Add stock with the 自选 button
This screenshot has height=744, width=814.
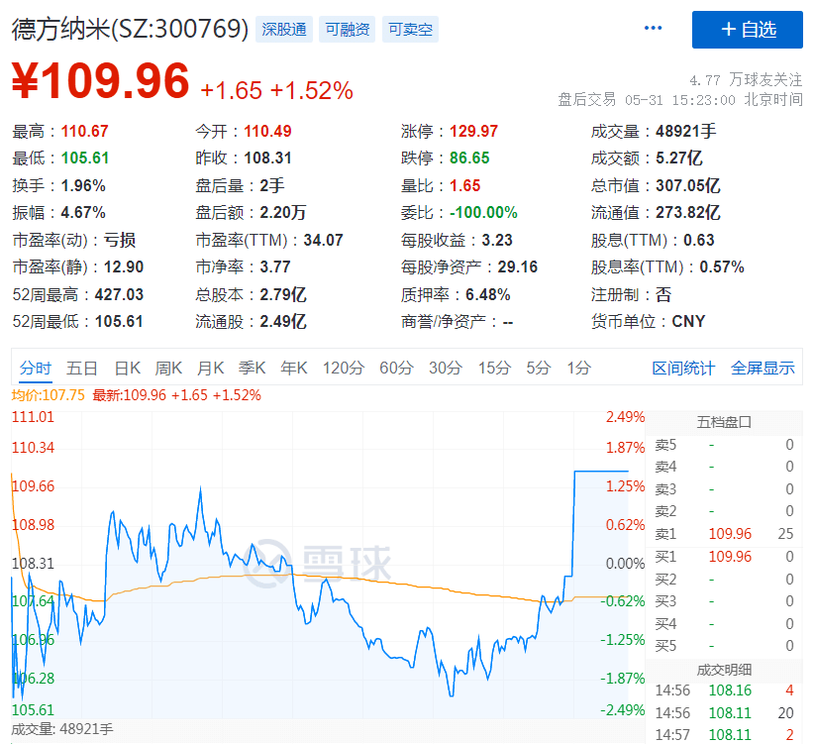(748, 30)
